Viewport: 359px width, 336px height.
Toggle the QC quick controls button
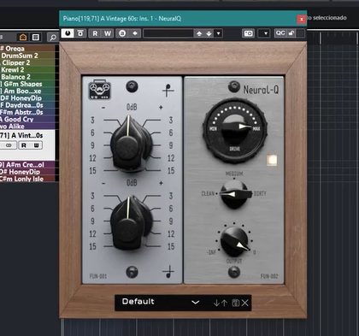tap(280, 33)
